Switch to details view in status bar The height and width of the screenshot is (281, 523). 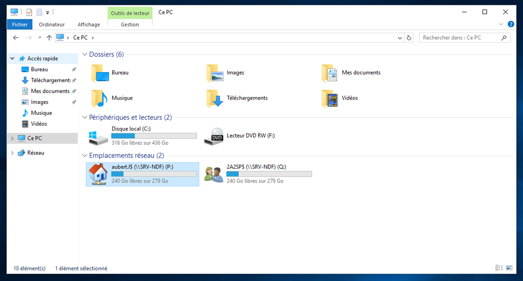pos(499,268)
